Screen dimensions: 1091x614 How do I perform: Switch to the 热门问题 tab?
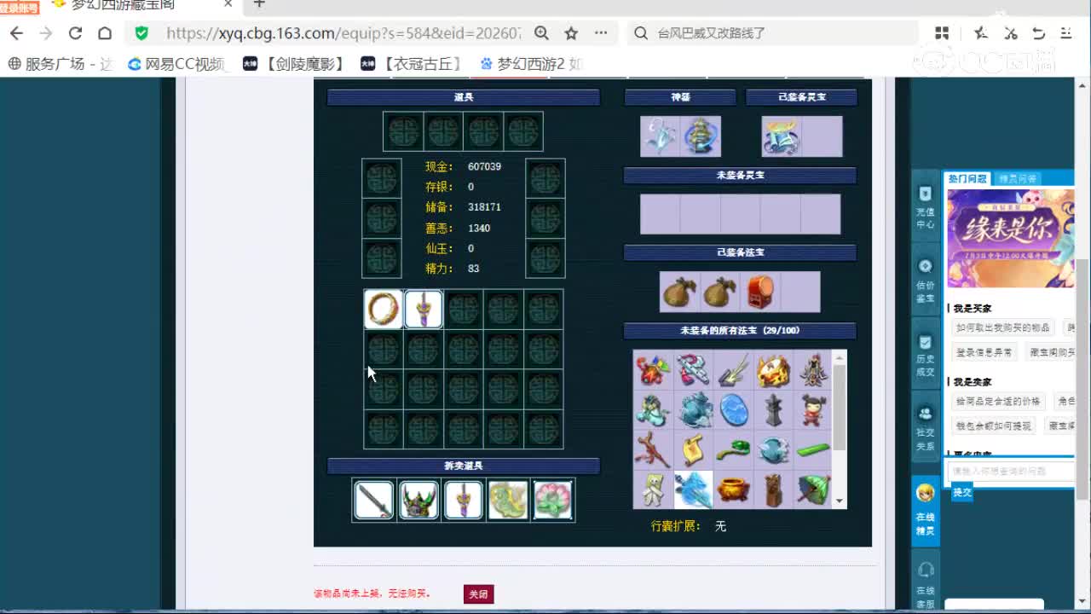(967, 178)
